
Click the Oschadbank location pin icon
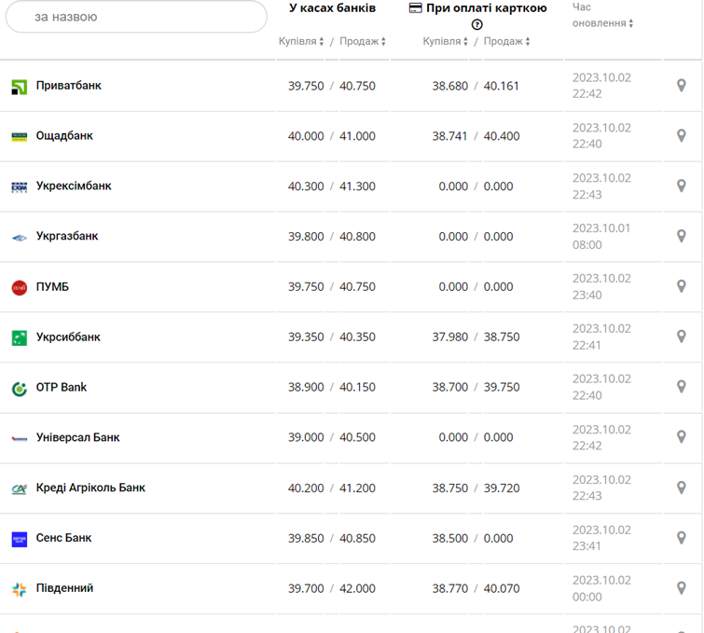tap(682, 136)
